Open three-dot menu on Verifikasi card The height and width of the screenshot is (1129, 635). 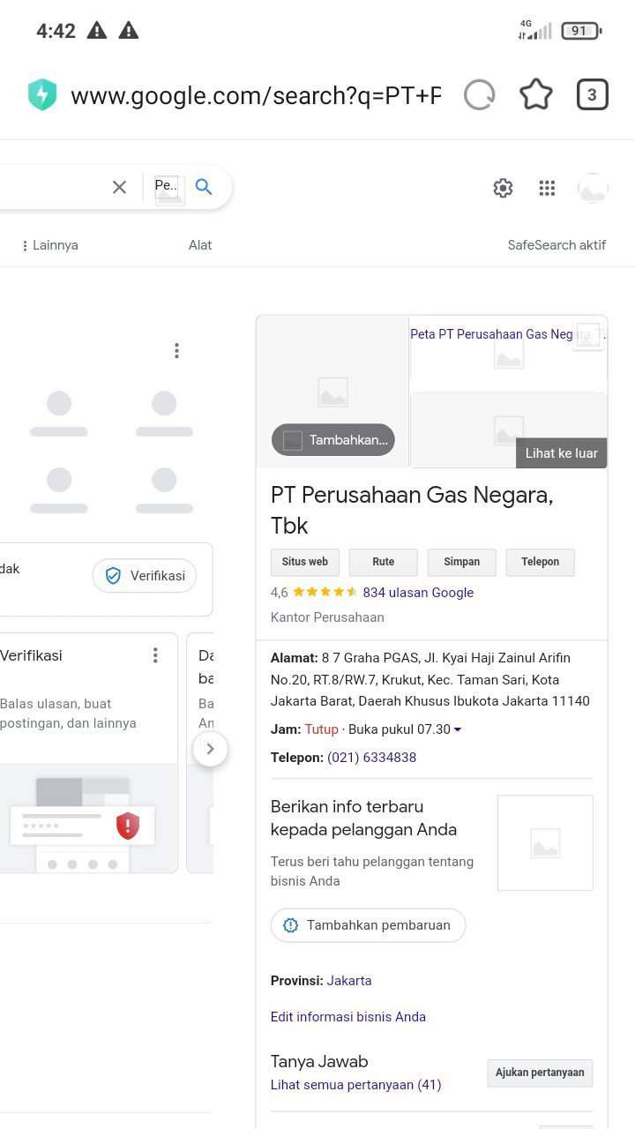tap(155, 655)
